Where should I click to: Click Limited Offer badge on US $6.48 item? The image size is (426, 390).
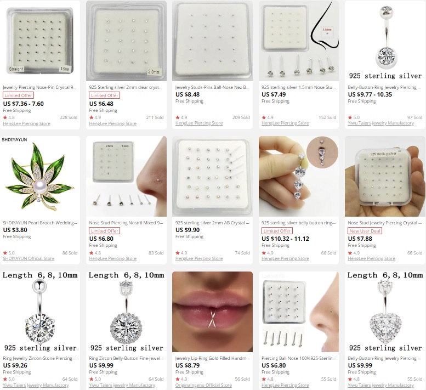105,95
